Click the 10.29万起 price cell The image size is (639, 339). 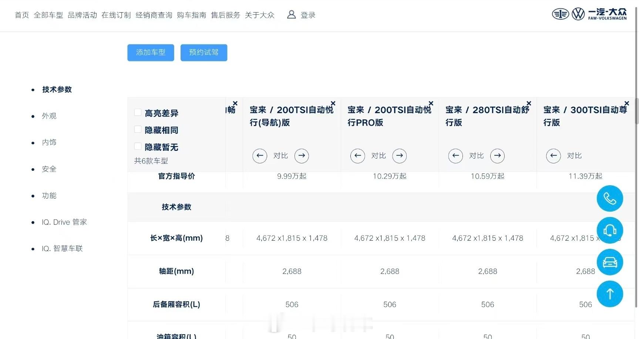pos(390,176)
